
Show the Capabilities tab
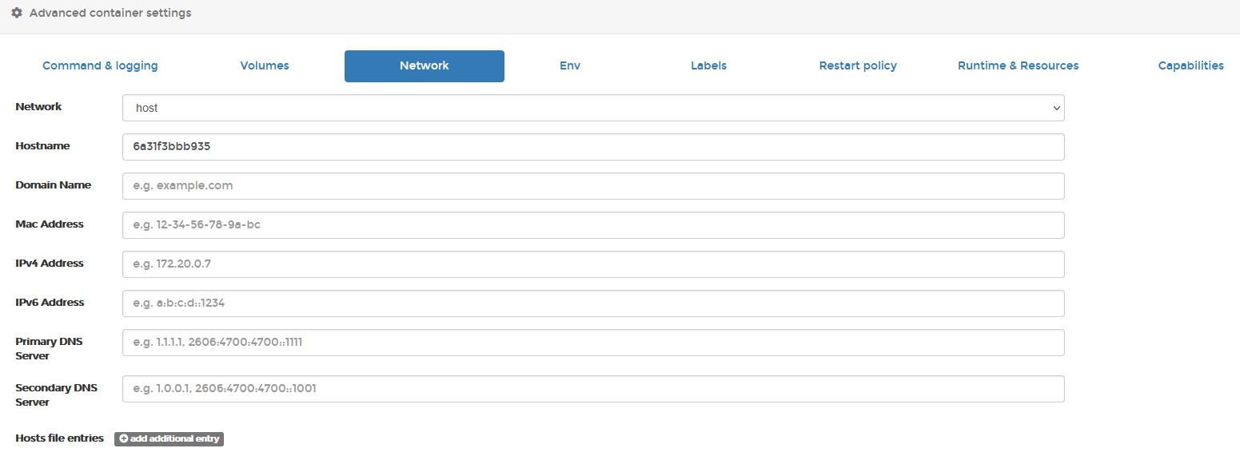1190,65
